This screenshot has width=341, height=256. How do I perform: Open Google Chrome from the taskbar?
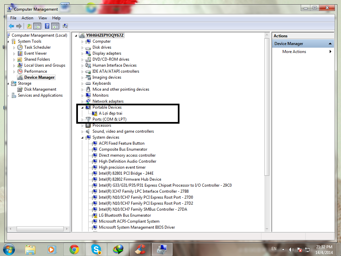click(74, 249)
